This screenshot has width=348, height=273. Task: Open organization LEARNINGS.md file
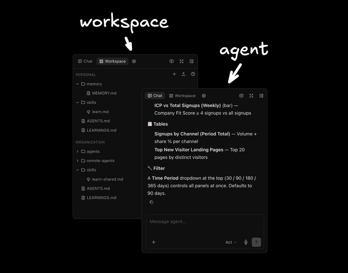(99, 198)
